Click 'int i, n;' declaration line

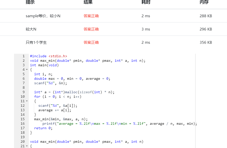point(43,74)
